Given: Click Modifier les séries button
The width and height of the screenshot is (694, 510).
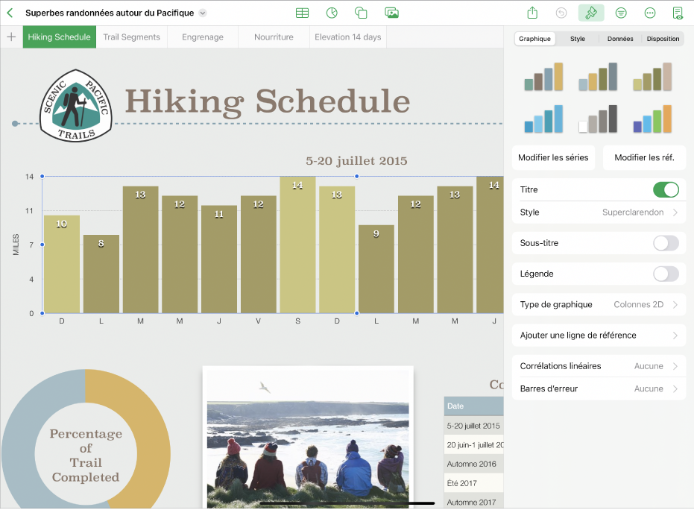Looking at the screenshot, I should pos(553,157).
